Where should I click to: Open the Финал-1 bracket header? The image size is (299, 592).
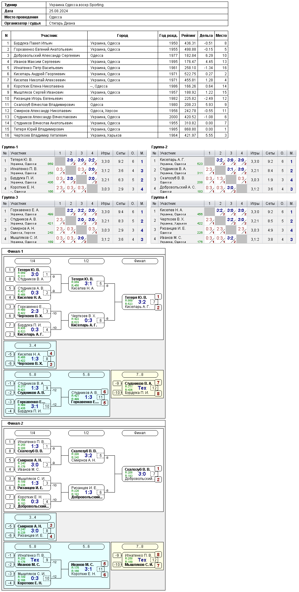[x=15, y=251]
